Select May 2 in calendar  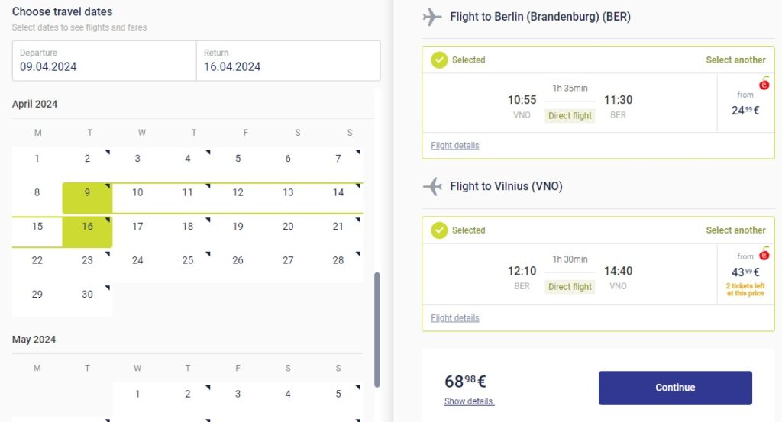pos(188,395)
